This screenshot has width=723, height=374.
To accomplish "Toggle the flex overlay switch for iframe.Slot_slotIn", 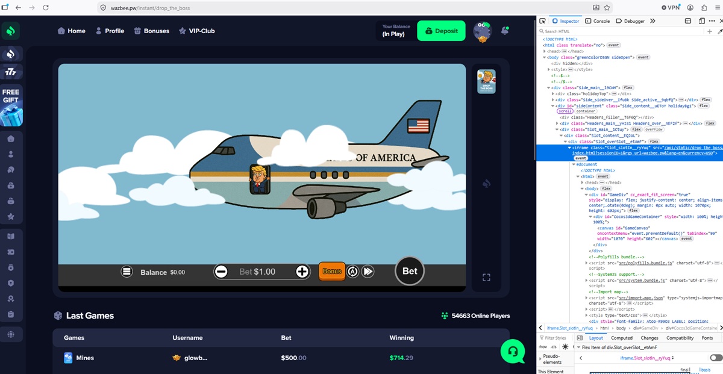I will coord(716,358).
